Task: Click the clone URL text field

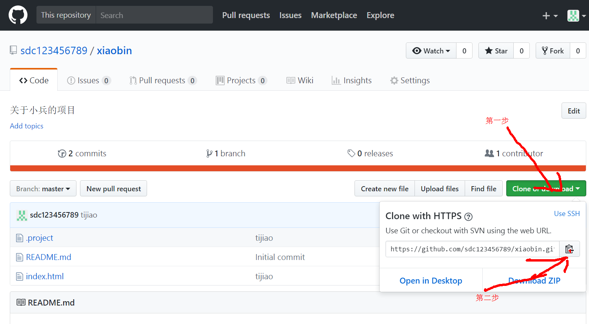Action: [x=472, y=249]
